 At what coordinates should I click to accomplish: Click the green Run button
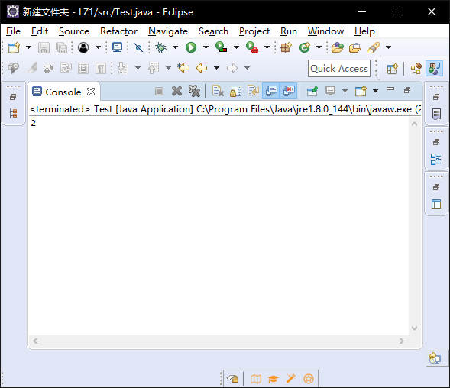pyautogui.click(x=191, y=47)
